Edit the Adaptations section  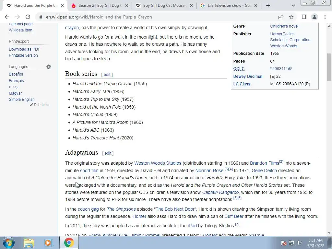(x=108, y=153)
